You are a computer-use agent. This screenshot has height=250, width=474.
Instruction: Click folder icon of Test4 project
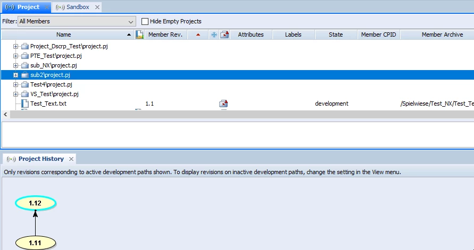(x=25, y=85)
